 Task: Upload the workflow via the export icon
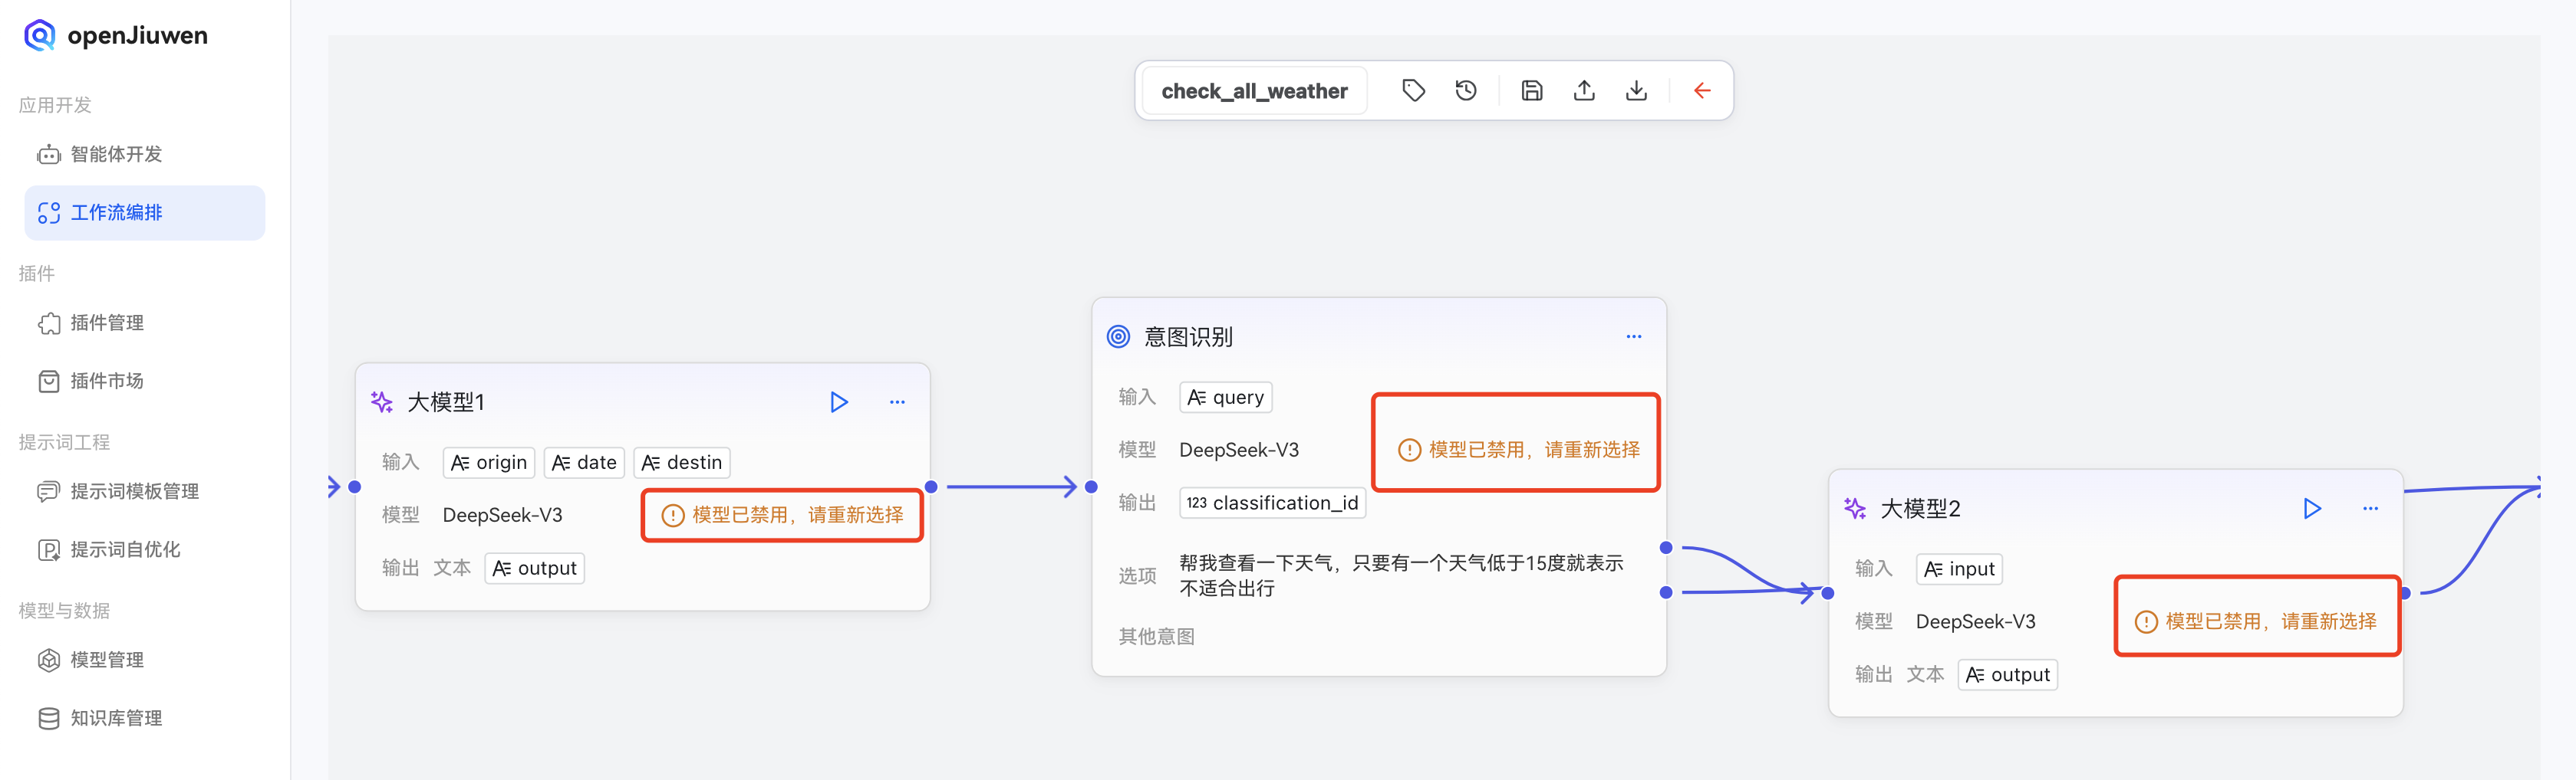pos(1584,90)
